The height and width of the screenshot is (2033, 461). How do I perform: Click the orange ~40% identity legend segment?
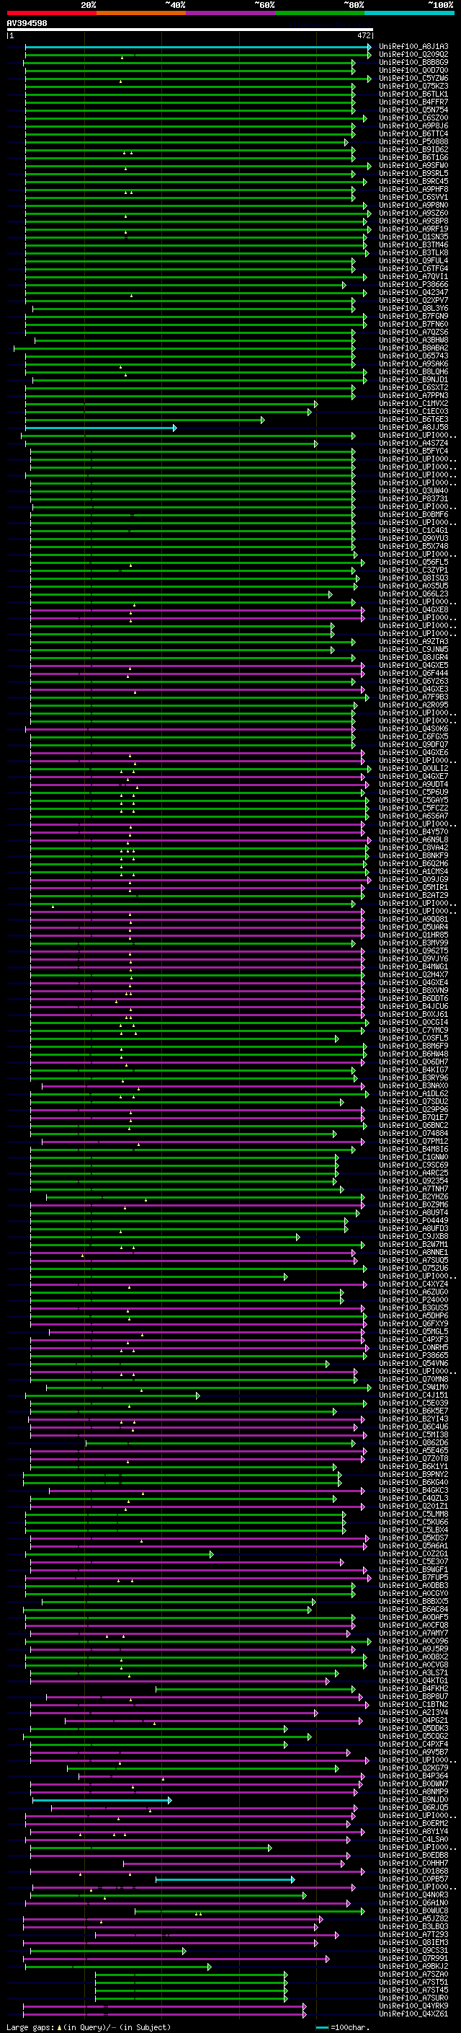point(141,13)
